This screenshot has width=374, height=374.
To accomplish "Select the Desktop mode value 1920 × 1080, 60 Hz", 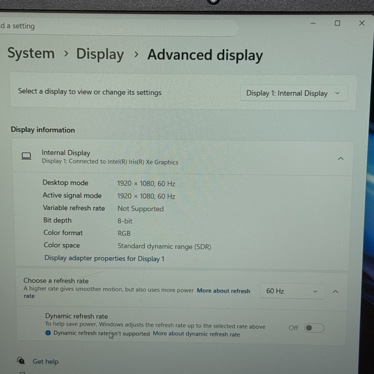I will [146, 184].
